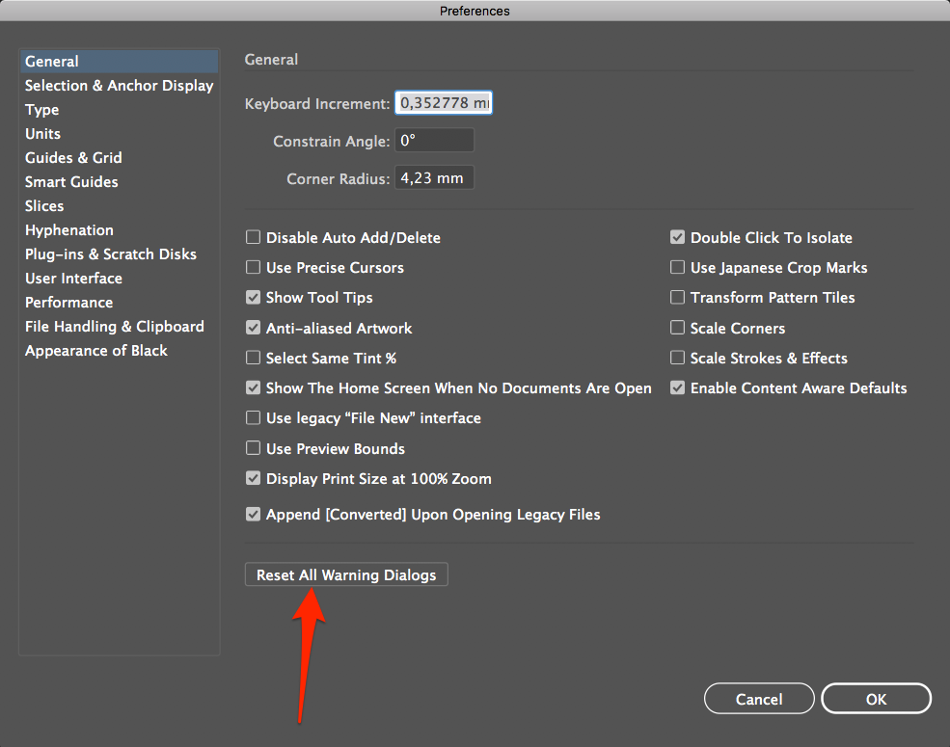Toggle Use Precise Cursors option

coord(254,268)
